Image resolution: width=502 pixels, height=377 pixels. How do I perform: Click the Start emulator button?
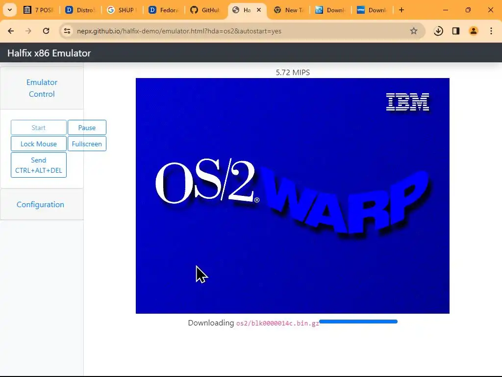[x=39, y=128]
